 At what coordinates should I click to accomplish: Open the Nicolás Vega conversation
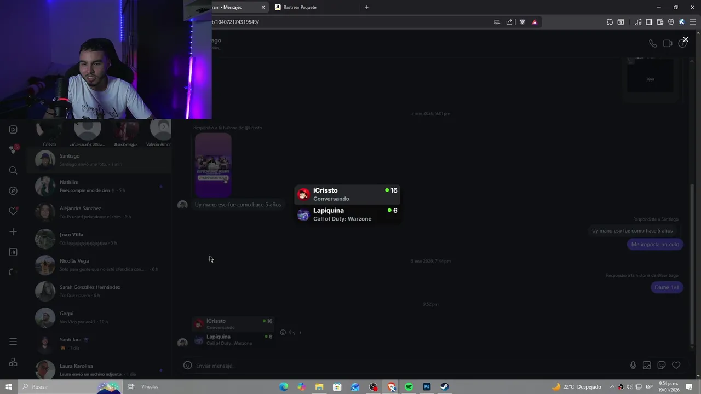(x=100, y=265)
